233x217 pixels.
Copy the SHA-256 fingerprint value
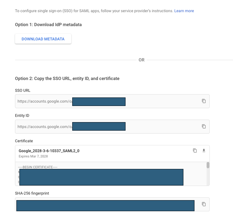[204, 204]
